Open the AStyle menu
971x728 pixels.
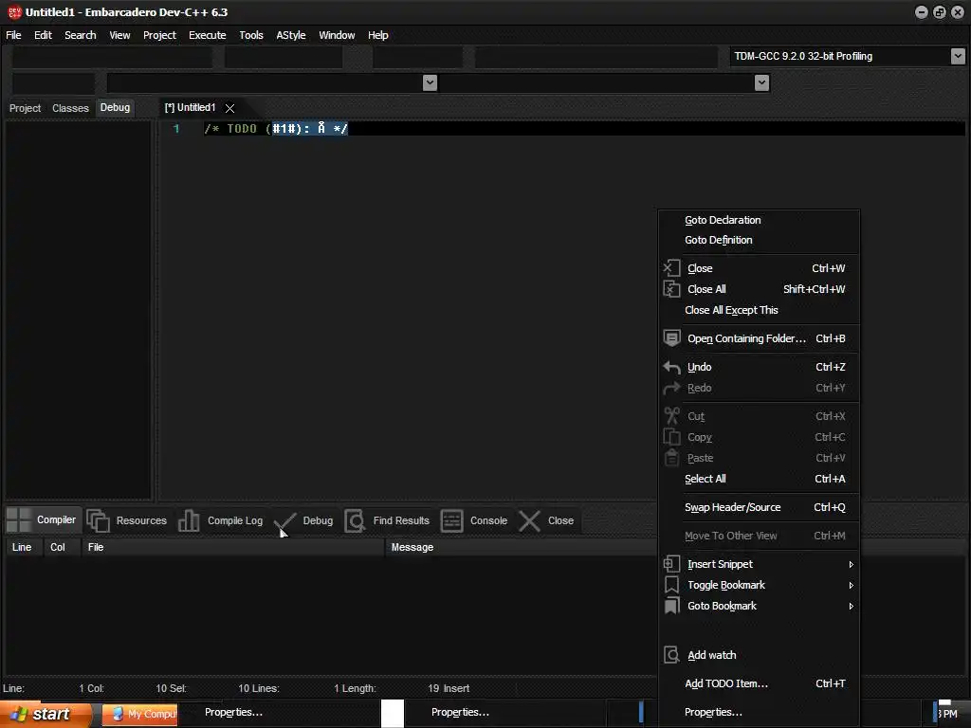click(290, 35)
